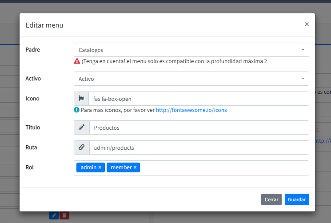The image size is (331, 223).
Task: Click the pencil icon beside Titulo field
Action: coord(81,127)
